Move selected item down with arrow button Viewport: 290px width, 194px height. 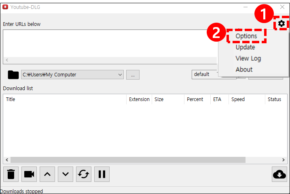[66, 174]
